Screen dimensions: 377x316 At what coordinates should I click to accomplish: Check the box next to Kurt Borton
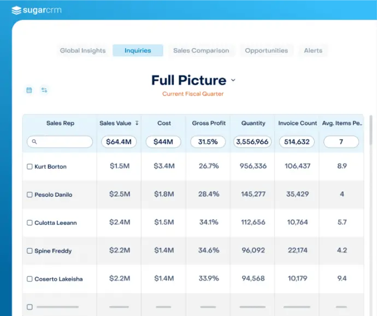click(x=30, y=167)
